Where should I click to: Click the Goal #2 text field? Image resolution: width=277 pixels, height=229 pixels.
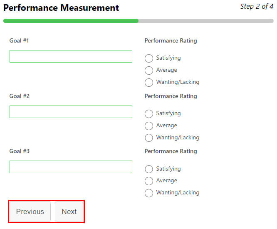(x=71, y=112)
